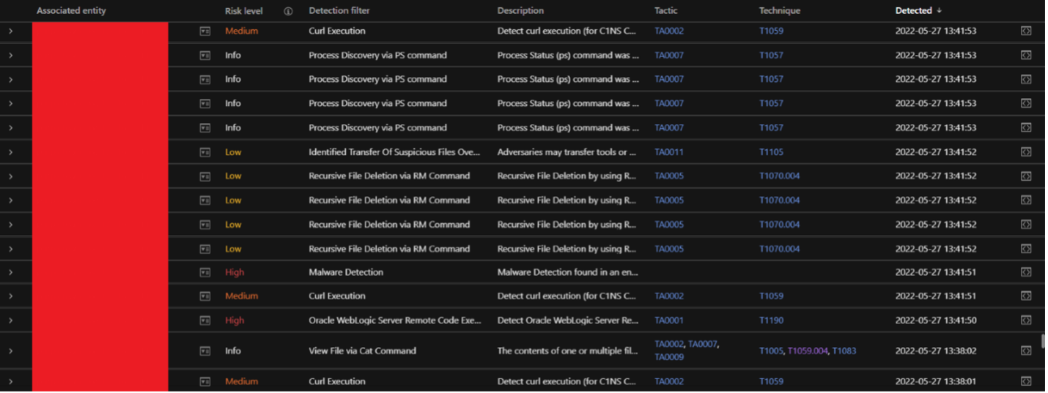Screen dimensions: 1048x393
Task: Open details icon for Oracle WebLogic row
Action: 1026,321
